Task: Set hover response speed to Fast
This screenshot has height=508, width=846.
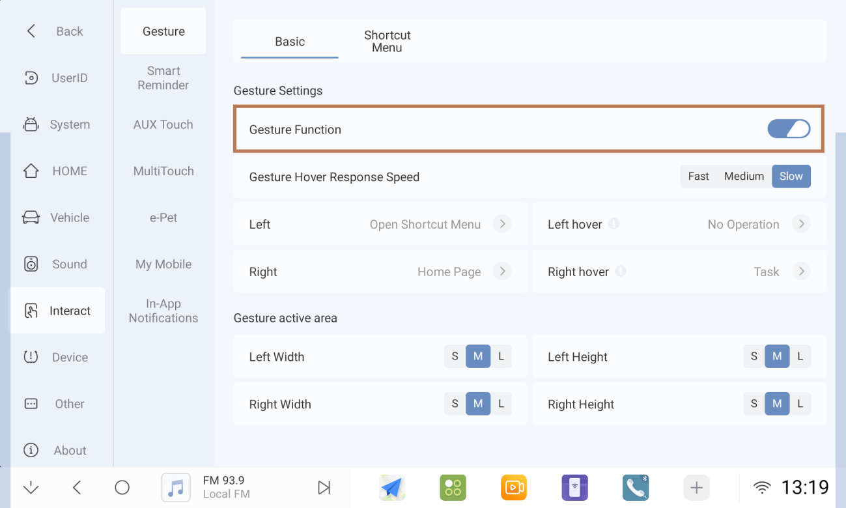Action: [x=698, y=176]
